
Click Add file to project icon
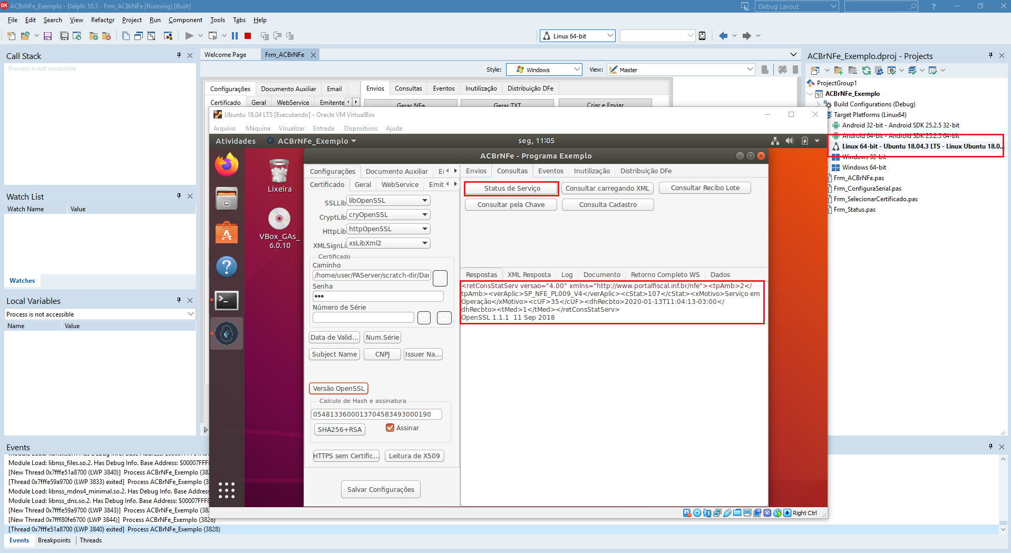(94, 36)
